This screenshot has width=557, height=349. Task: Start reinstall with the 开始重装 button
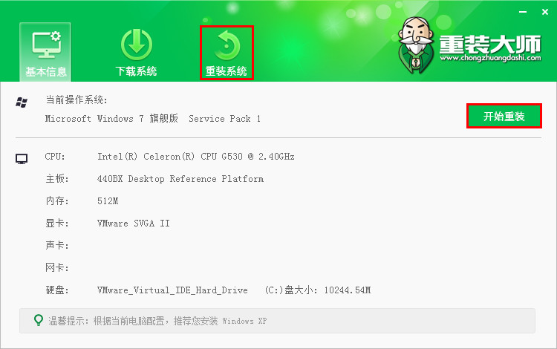pos(504,116)
